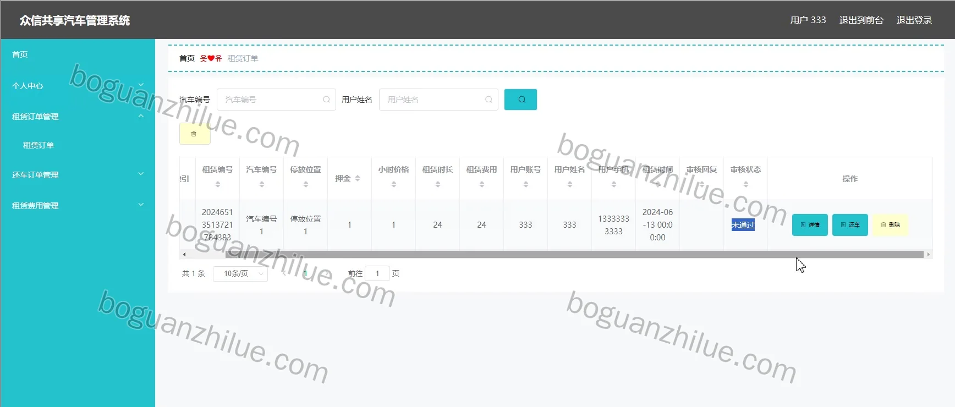Viewport: 955px width, 407px height.
Task: Click 退出到前台 in the header
Action: 861,20
